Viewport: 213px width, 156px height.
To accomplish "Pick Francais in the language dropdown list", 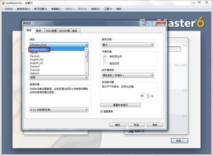I will [35, 70].
